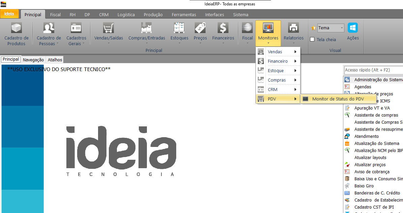The image size is (403, 213).
Task: Click the Ações Windows logo icon
Action: click(x=353, y=28)
